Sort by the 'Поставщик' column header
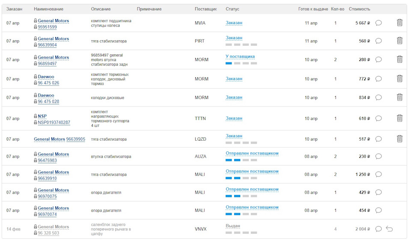 pyautogui.click(x=206, y=9)
